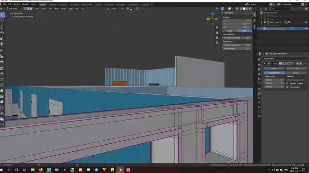Select the Move tool
Image resolution: width=309 pixels, height=173 pixels.
point(2,27)
